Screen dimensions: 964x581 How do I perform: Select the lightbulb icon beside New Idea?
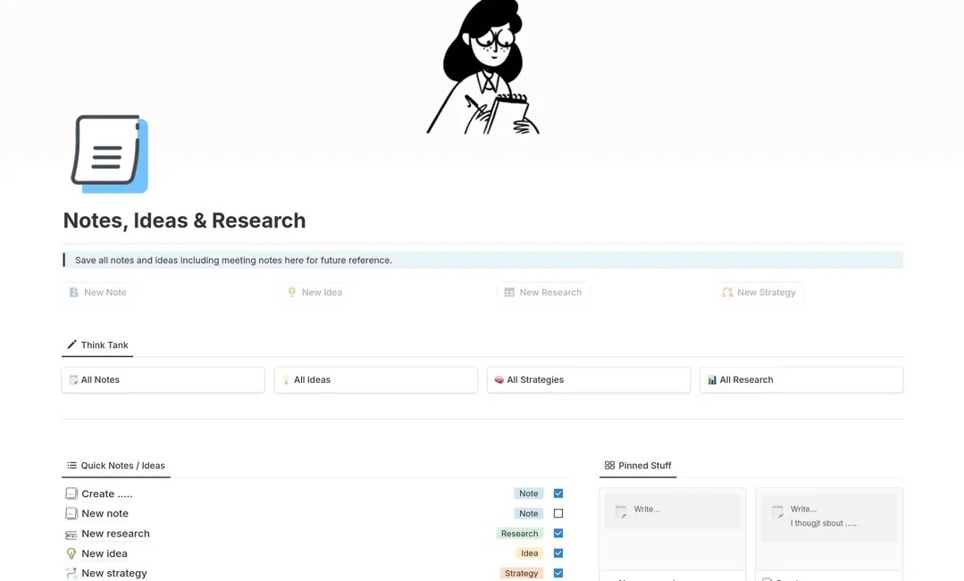(x=291, y=292)
